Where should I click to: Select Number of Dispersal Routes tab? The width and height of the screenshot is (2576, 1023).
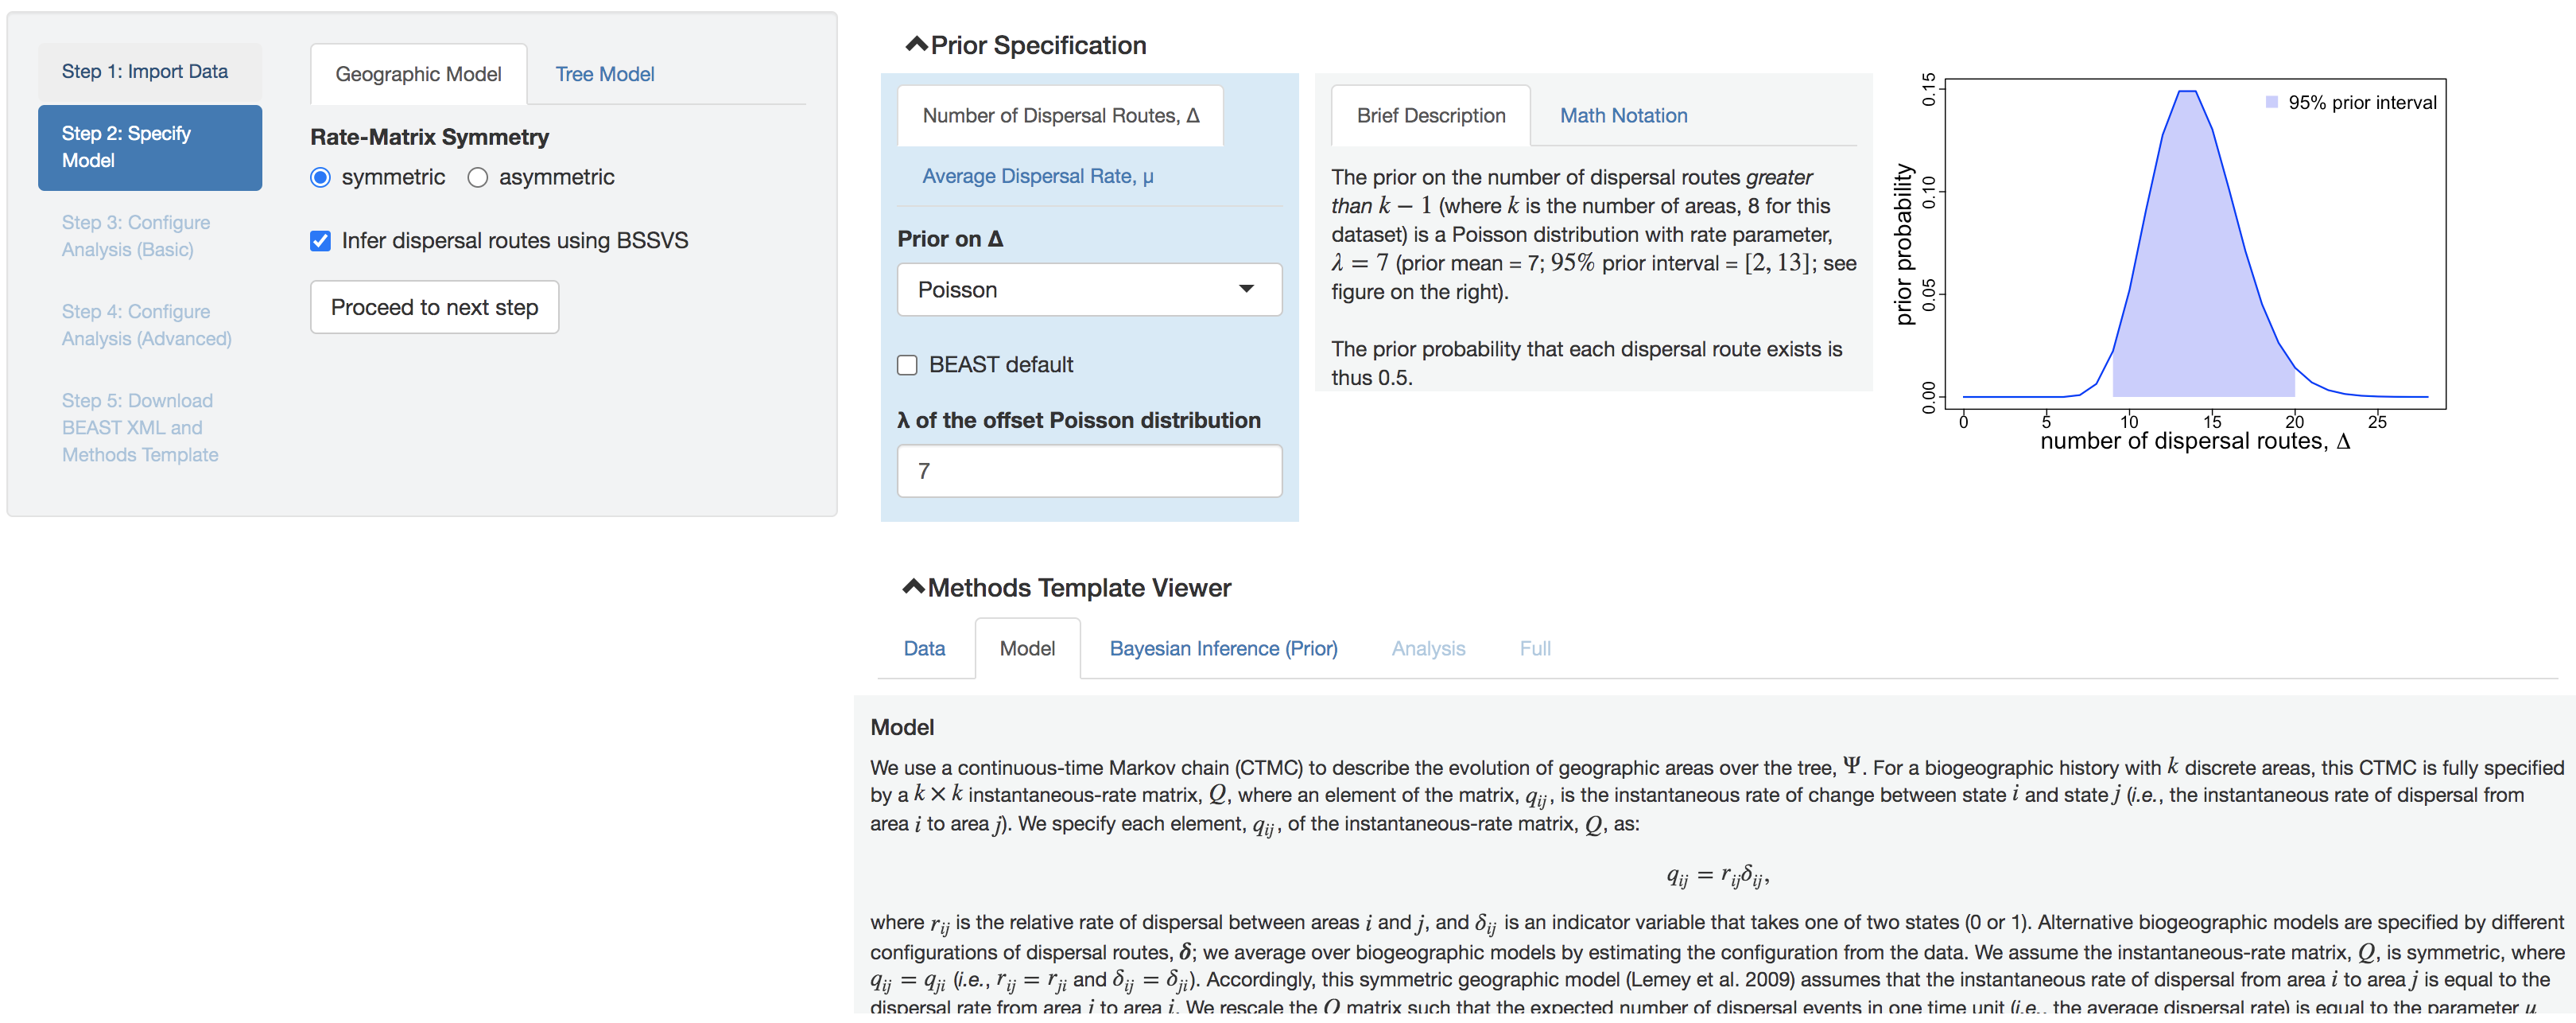(x=1060, y=116)
